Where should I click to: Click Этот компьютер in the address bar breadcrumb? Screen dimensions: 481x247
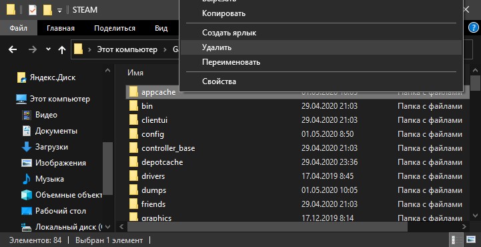[127, 49]
